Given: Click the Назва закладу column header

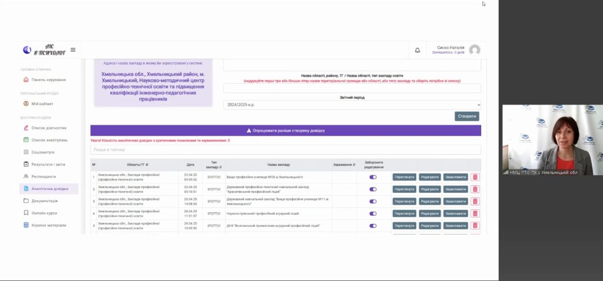Looking at the screenshot, I should click(279, 165).
